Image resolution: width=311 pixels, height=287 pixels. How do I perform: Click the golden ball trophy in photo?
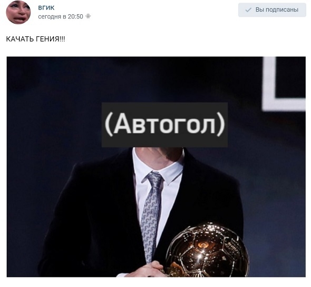[x=207, y=250]
